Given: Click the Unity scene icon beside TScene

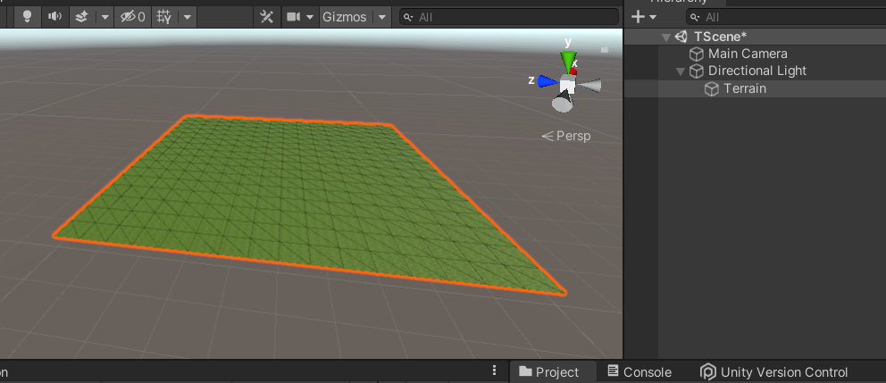Looking at the screenshot, I should [x=681, y=37].
